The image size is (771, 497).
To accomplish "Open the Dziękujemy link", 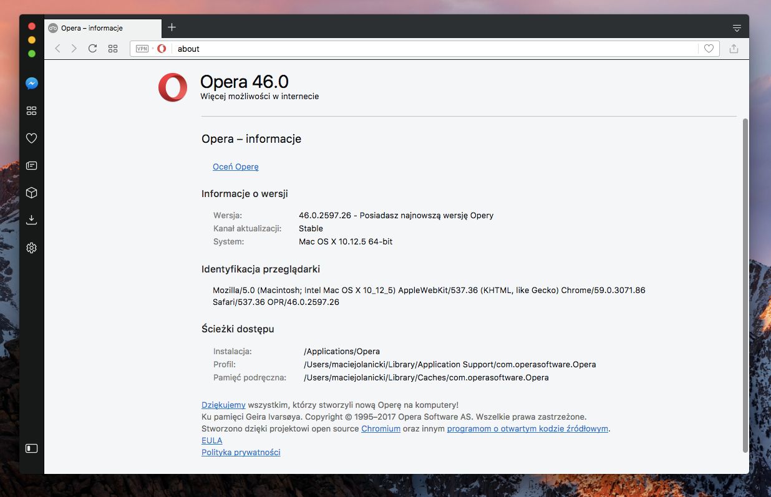I will (x=223, y=405).
